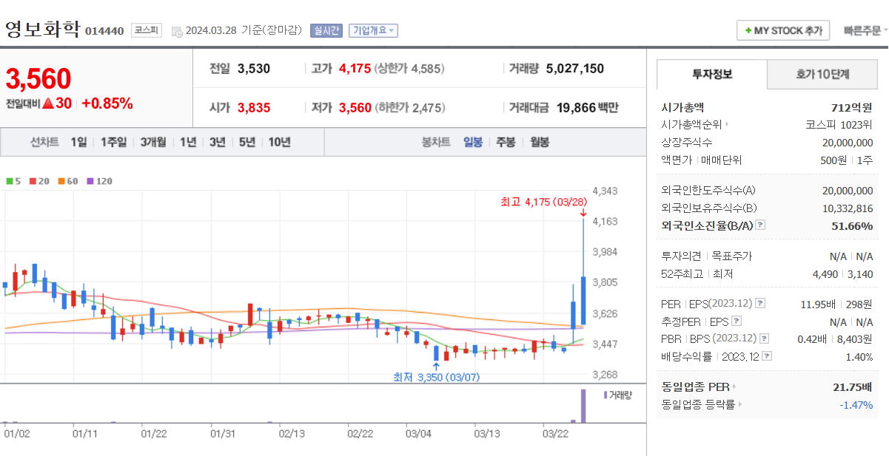This screenshot has height=456, width=889.
Task: Toggle the 60-day moving average legend
Action: coord(67,180)
